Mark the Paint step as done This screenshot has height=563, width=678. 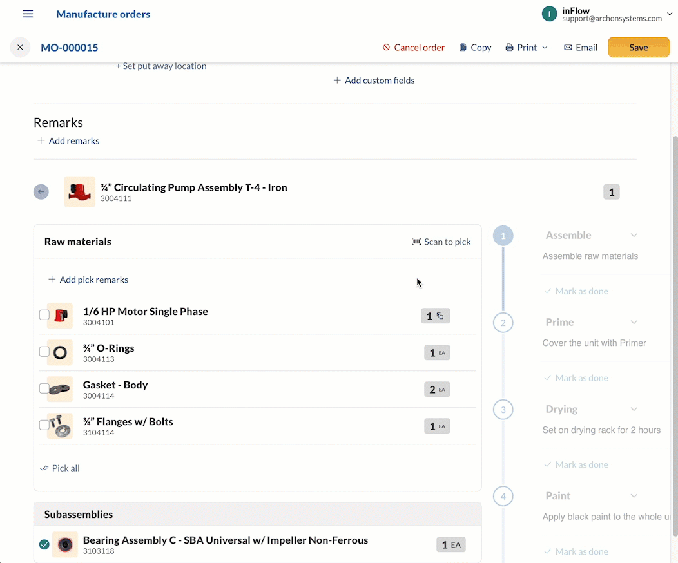[576, 552]
